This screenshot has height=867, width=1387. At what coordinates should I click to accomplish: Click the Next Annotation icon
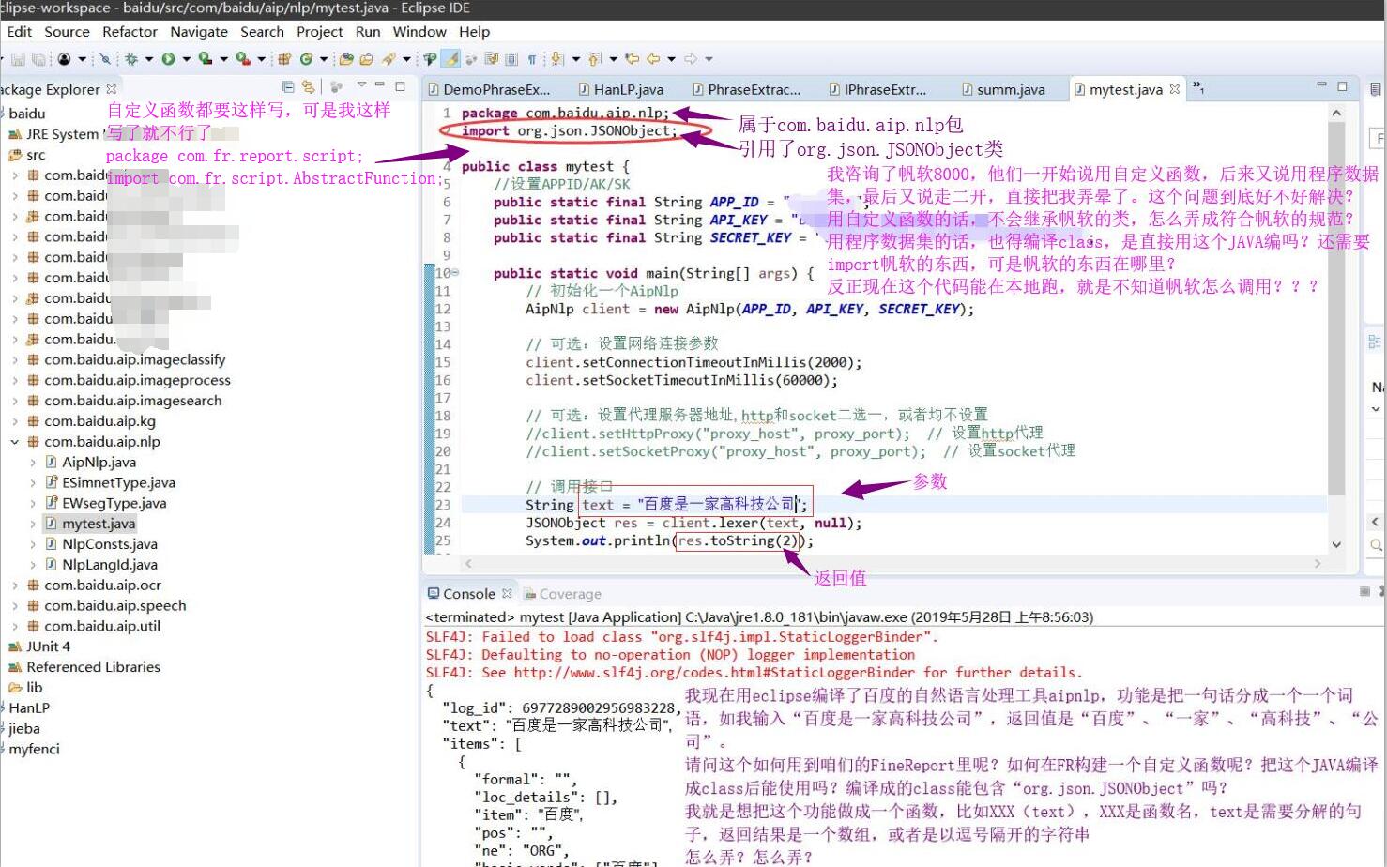tap(557, 59)
